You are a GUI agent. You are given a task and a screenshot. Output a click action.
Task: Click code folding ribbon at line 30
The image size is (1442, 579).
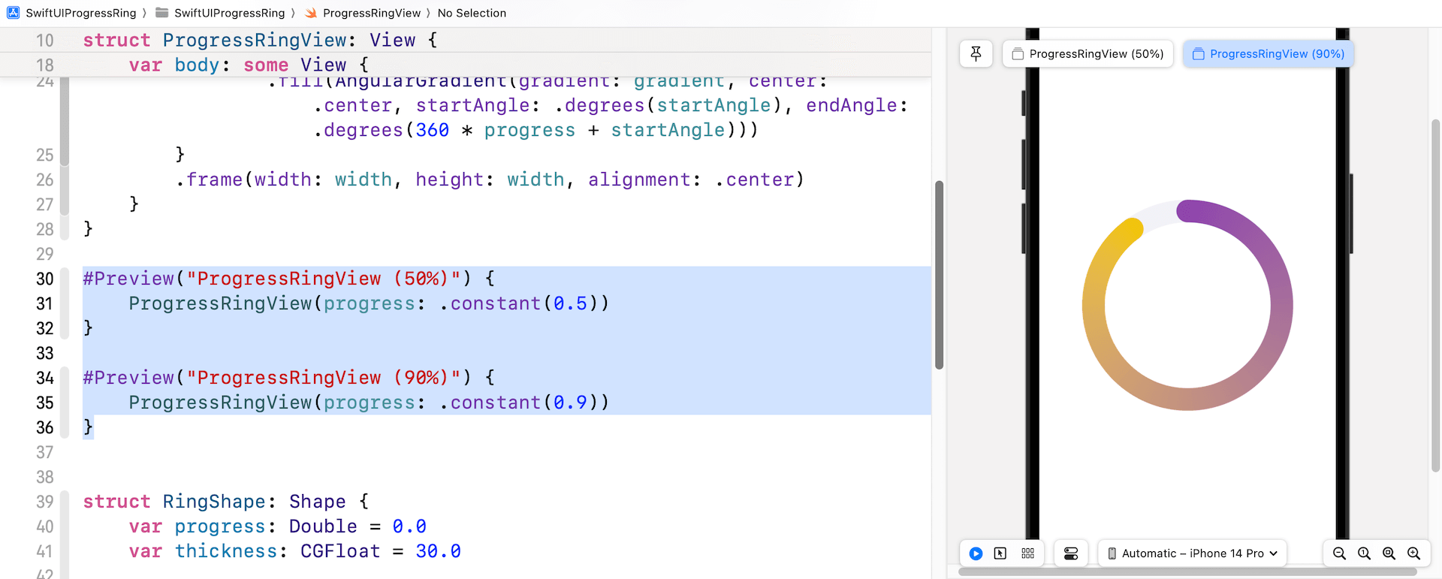click(65, 302)
